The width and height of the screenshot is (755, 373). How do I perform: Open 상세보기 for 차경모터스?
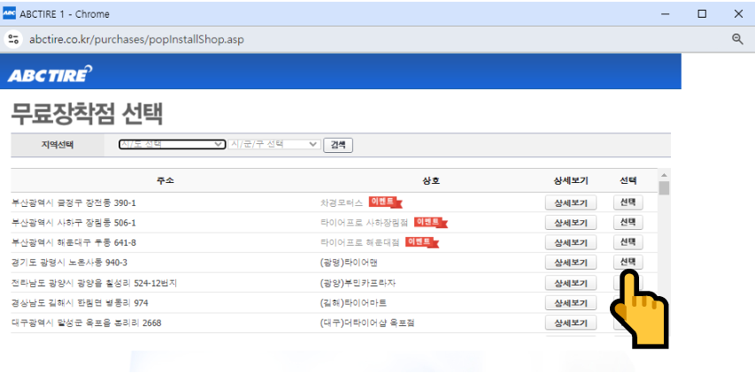(x=571, y=202)
